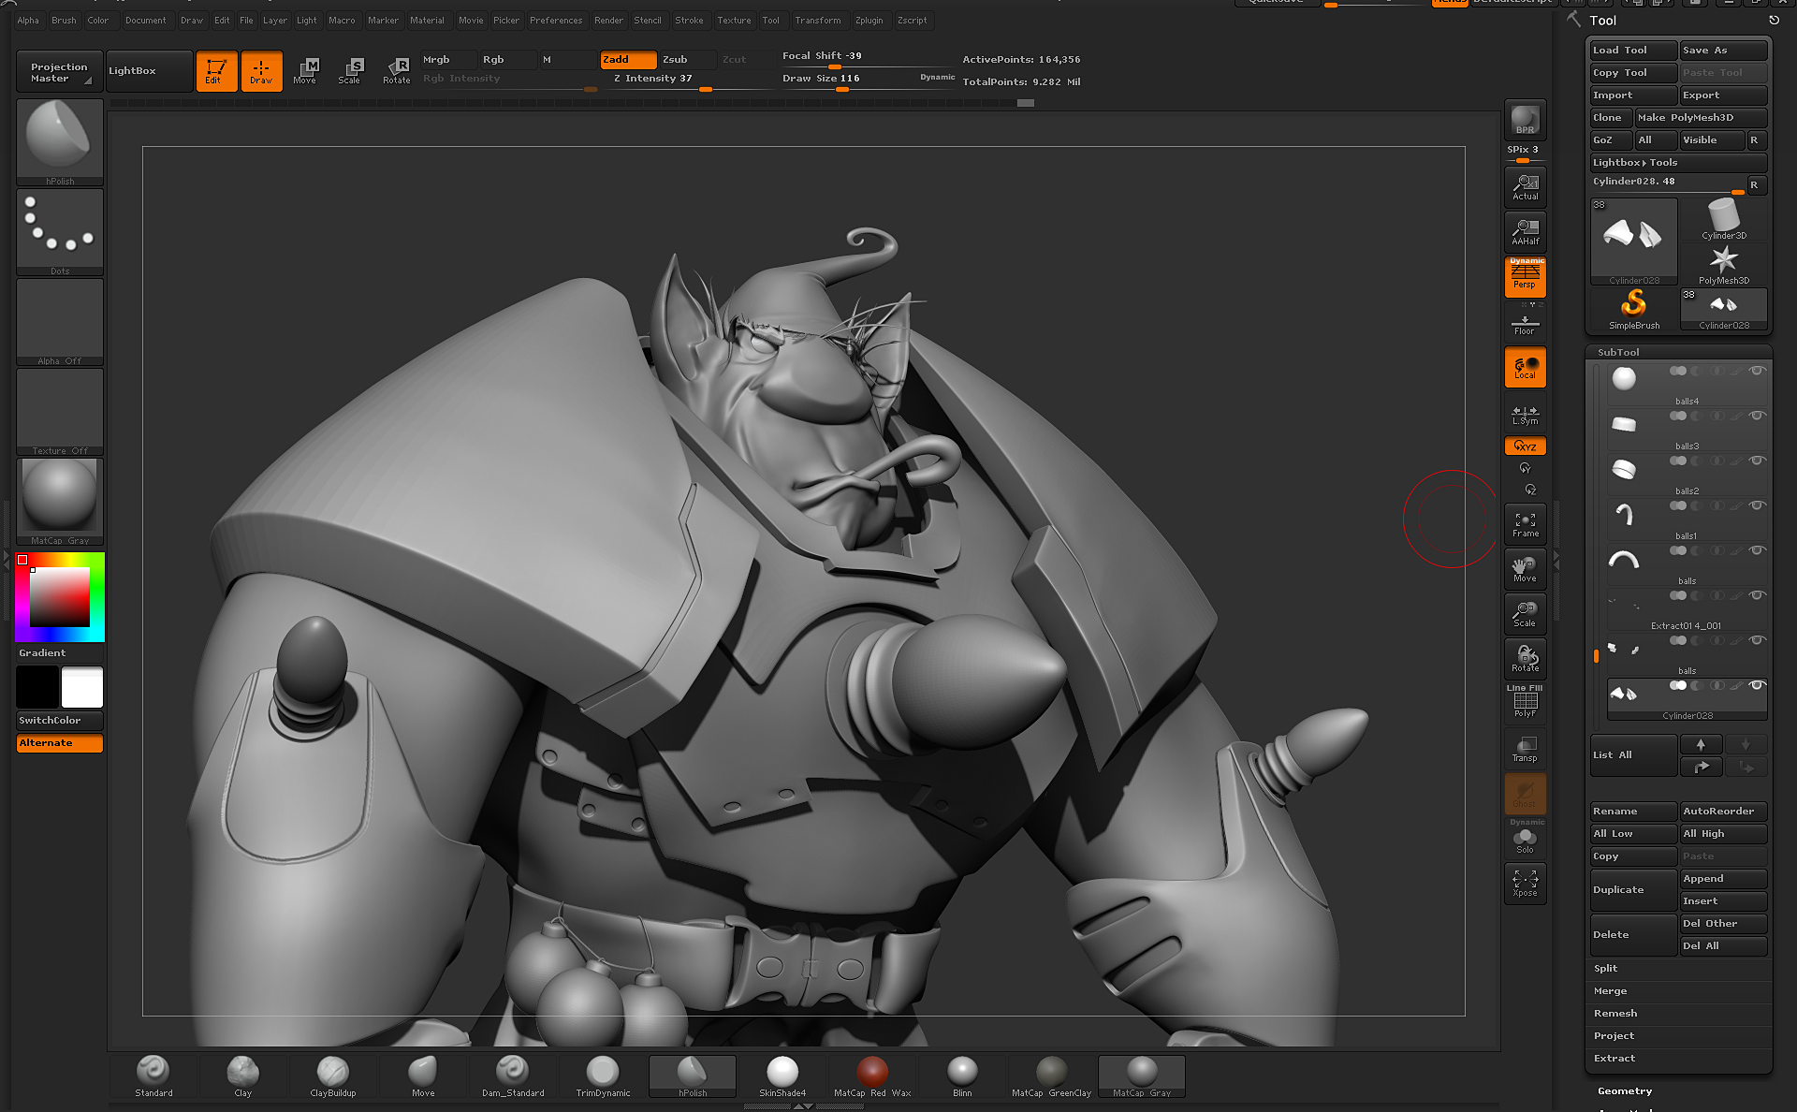Click the Rename subtool button

point(1632,812)
